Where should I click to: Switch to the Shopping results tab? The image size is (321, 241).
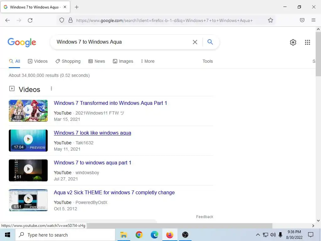point(68,61)
